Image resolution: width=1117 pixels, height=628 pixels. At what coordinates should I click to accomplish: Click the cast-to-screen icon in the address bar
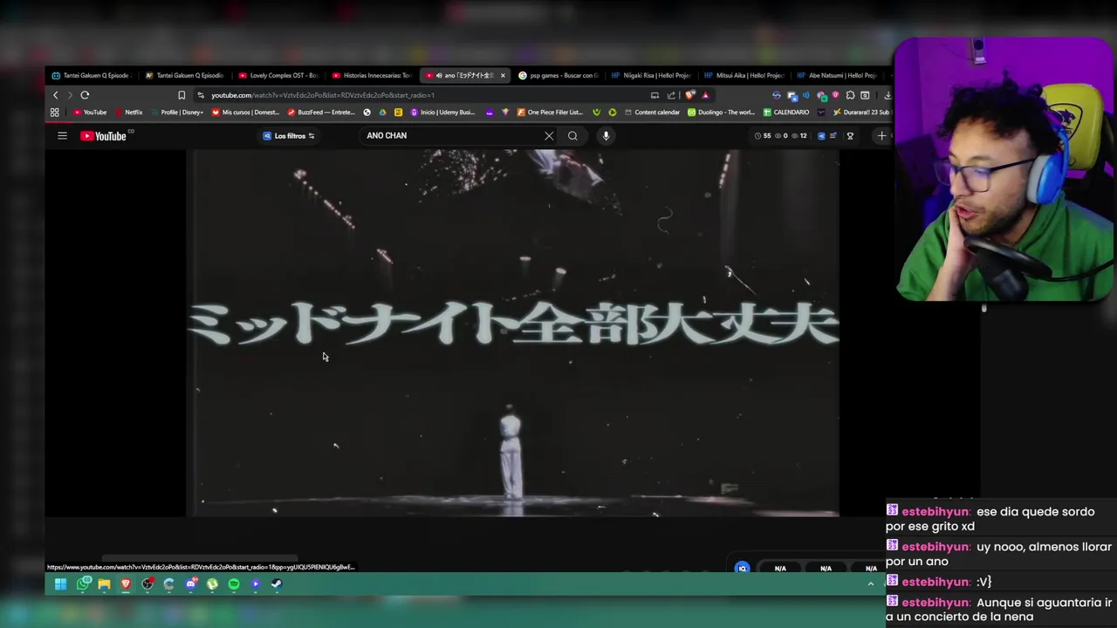coord(654,95)
